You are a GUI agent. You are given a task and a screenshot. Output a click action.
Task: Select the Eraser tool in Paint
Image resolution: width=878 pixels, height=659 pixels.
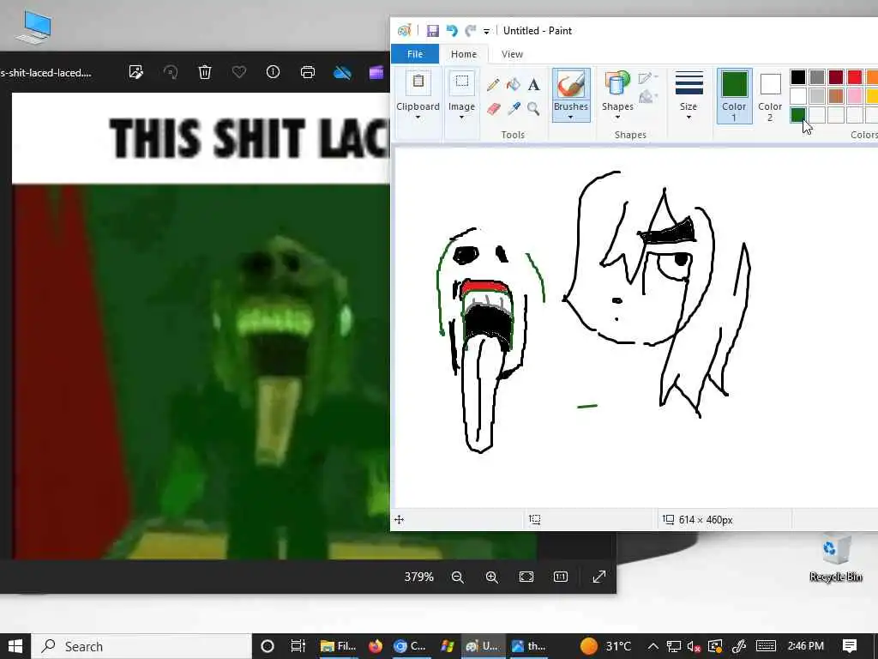493,108
